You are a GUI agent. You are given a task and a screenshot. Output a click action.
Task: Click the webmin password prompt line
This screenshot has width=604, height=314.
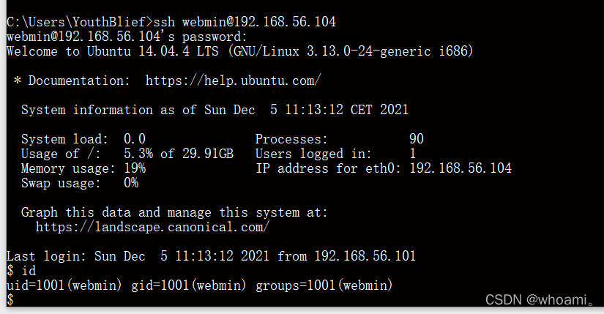tap(127, 37)
